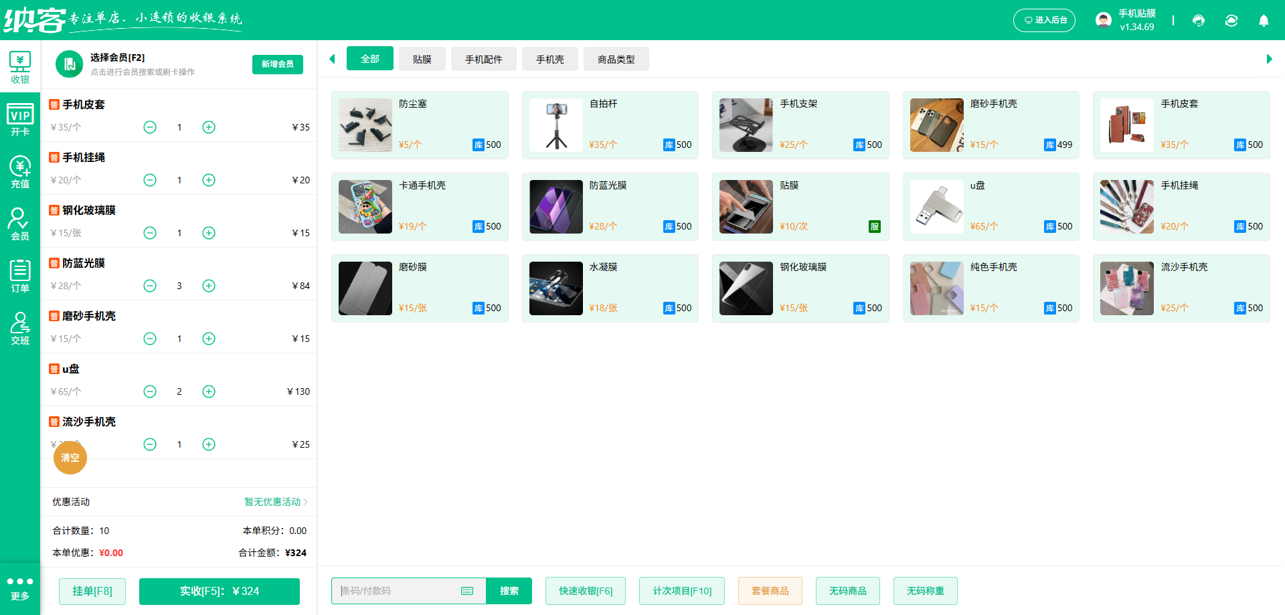This screenshot has width=1285, height=615.
Task: Increase quantity of 防蓝光膜 in cart
Action: click(x=209, y=286)
